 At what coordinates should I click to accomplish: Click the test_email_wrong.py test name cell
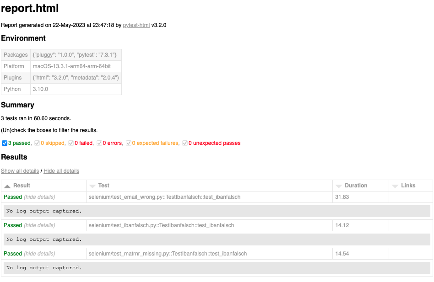(x=210, y=197)
